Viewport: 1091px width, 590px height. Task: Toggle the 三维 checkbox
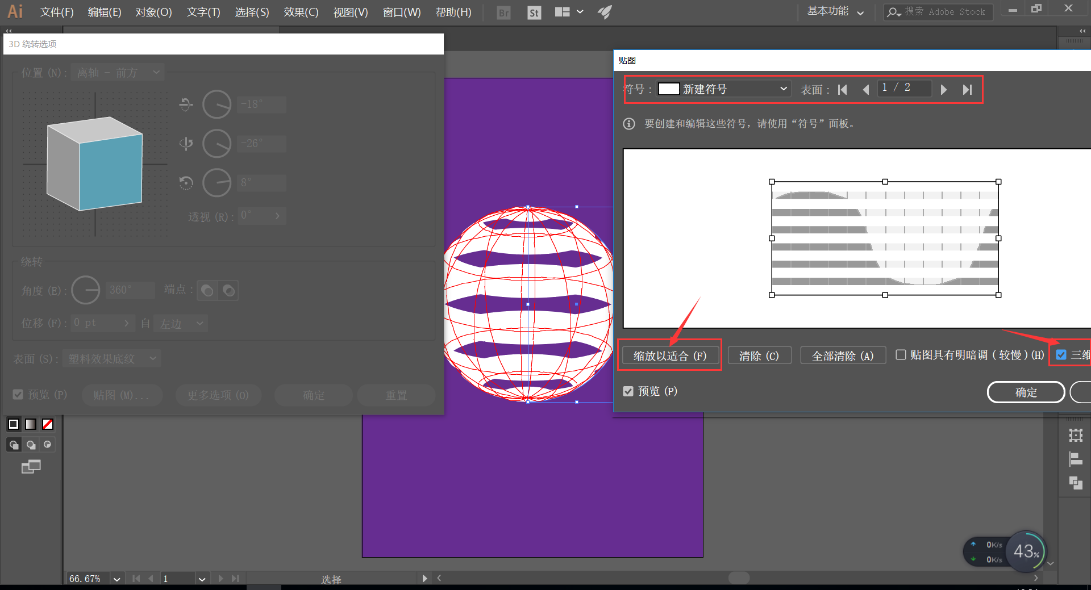1061,355
